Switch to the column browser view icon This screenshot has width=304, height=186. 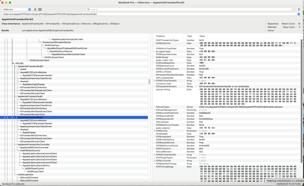pos(40,9)
